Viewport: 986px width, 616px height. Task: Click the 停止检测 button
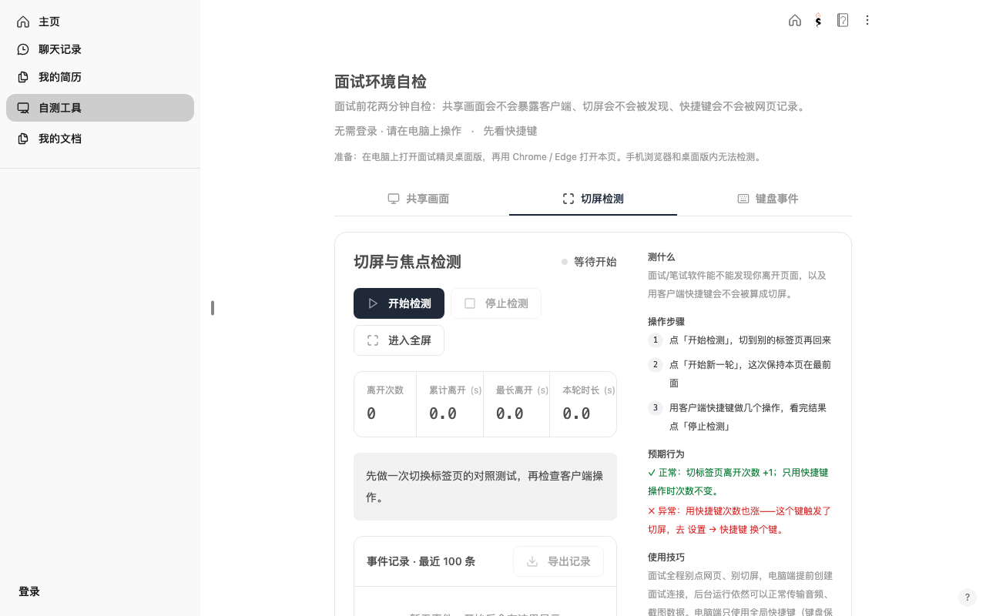coord(496,303)
